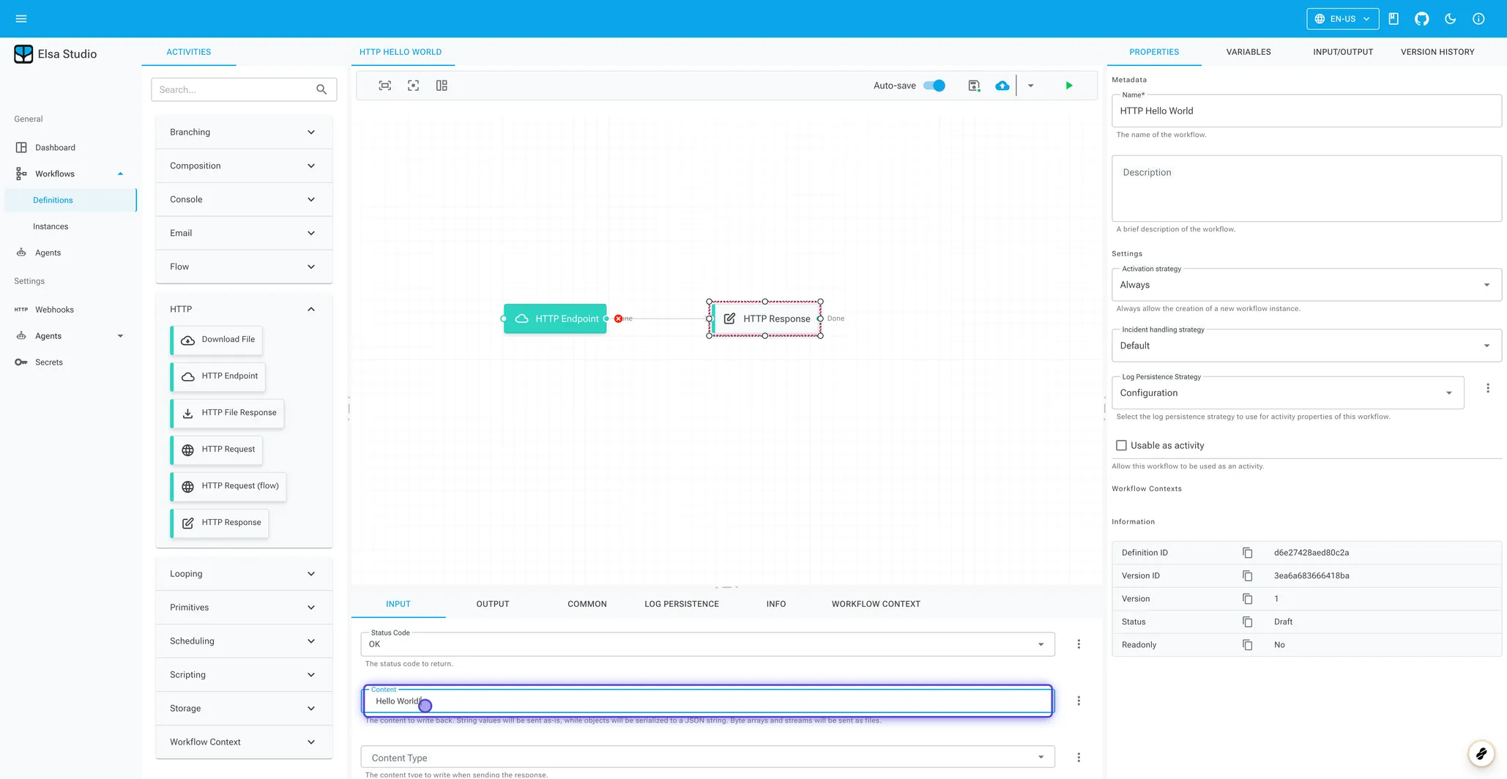Open the documentation book icon
Viewport: 1507px width, 779px height.
(x=1393, y=18)
